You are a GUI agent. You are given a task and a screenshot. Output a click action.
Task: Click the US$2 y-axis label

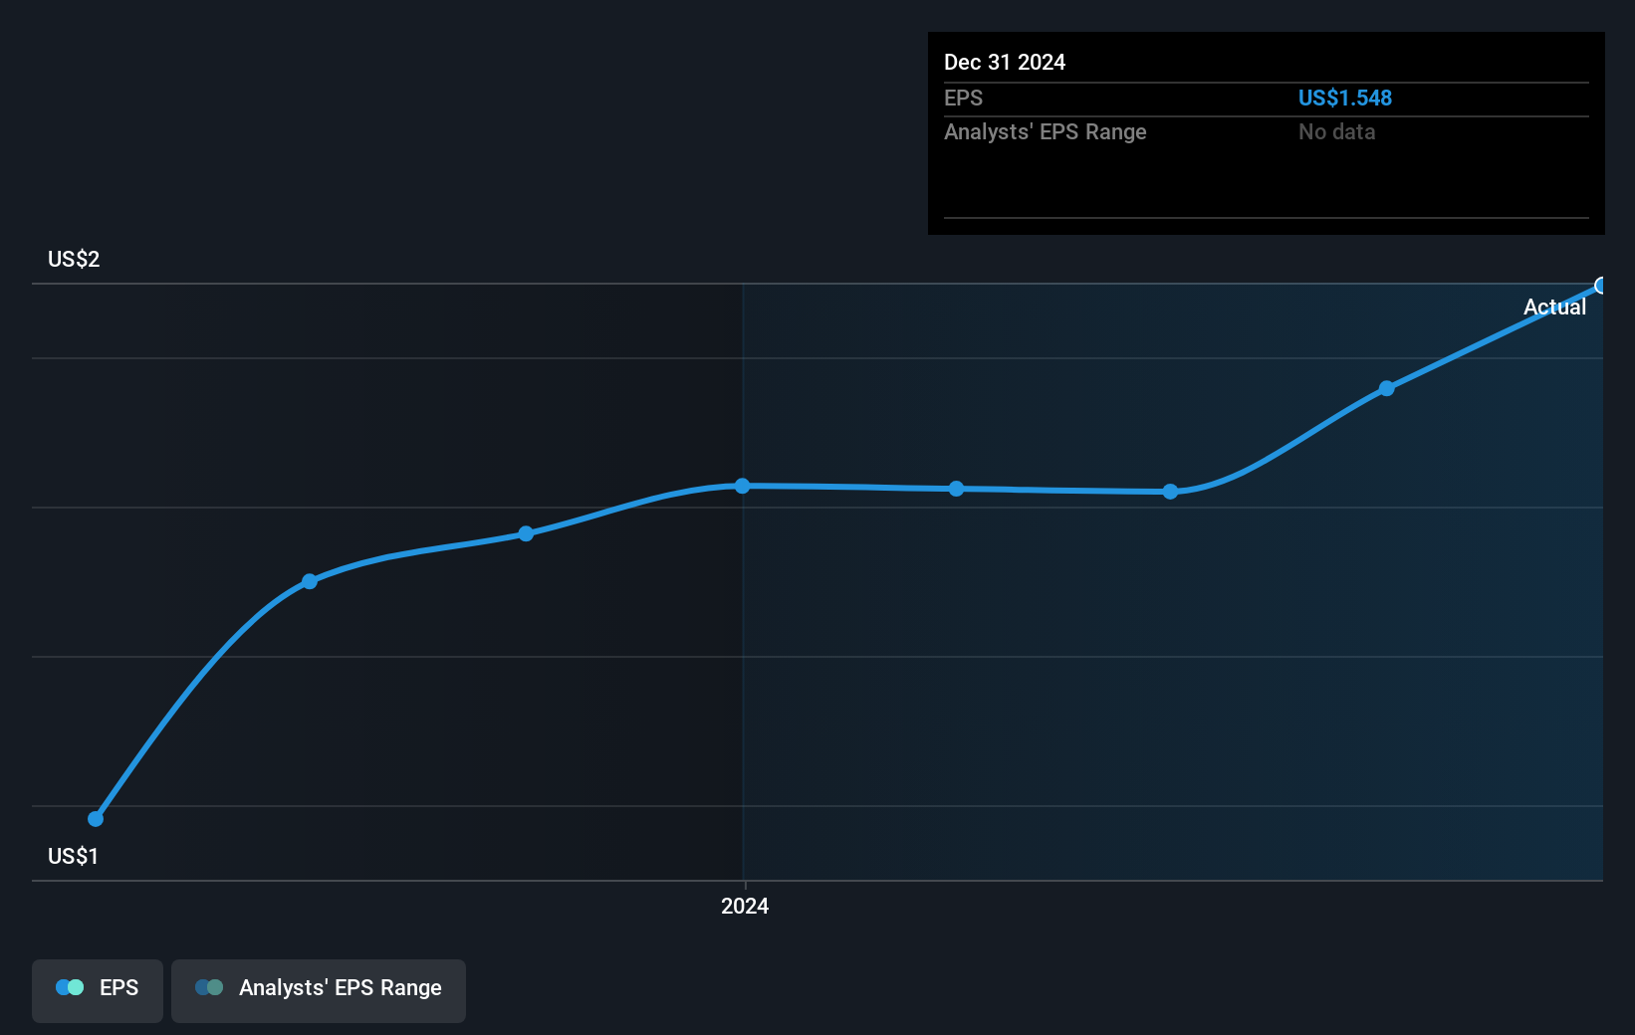click(x=74, y=260)
